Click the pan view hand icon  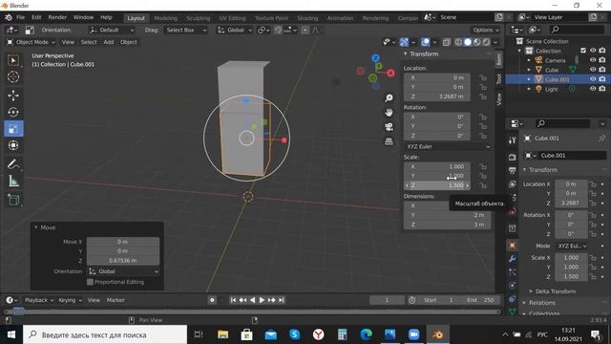[x=389, y=113]
